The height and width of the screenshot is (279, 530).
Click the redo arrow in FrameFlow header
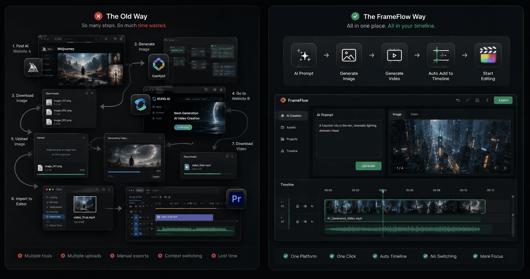(x=467, y=100)
